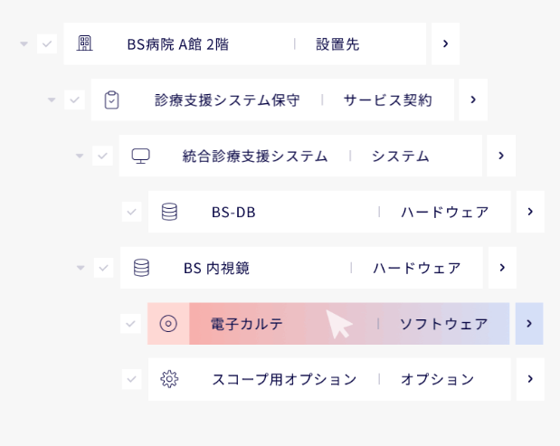Click the clipboard icon for 診療支援システム保守
The image size is (560, 446).
112,100
